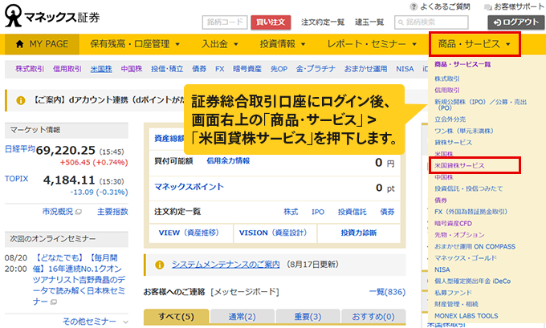The image size is (546, 328).
Task: Expand 入出金 dropdown menu
Action: 219,44
